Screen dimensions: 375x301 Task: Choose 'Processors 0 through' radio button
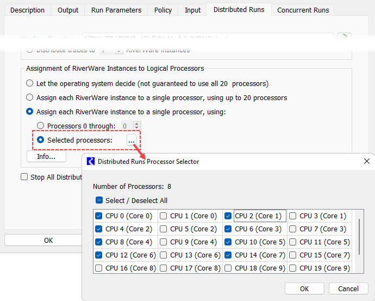41,126
